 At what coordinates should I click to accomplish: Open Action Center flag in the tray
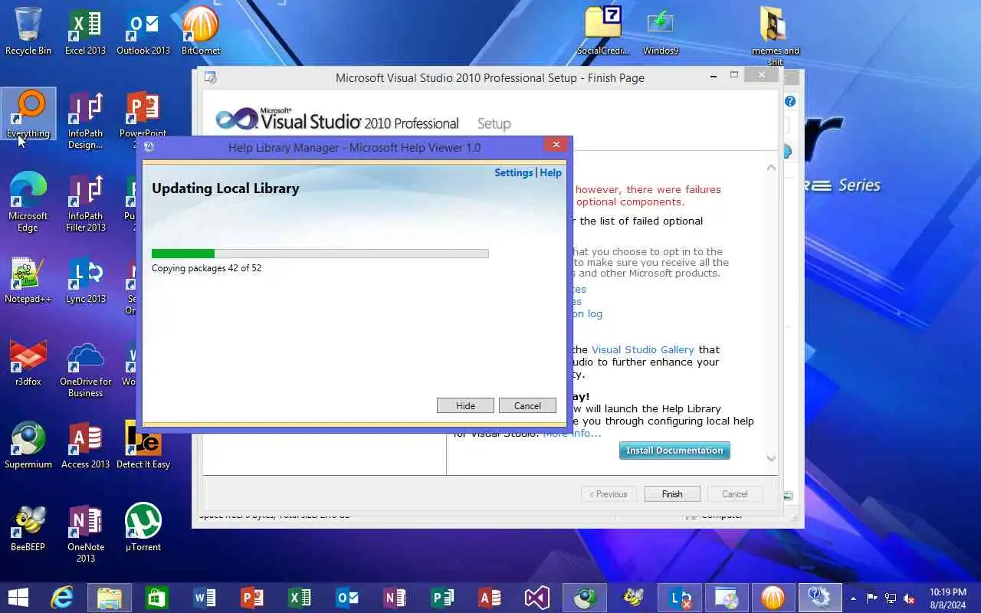[x=872, y=598]
